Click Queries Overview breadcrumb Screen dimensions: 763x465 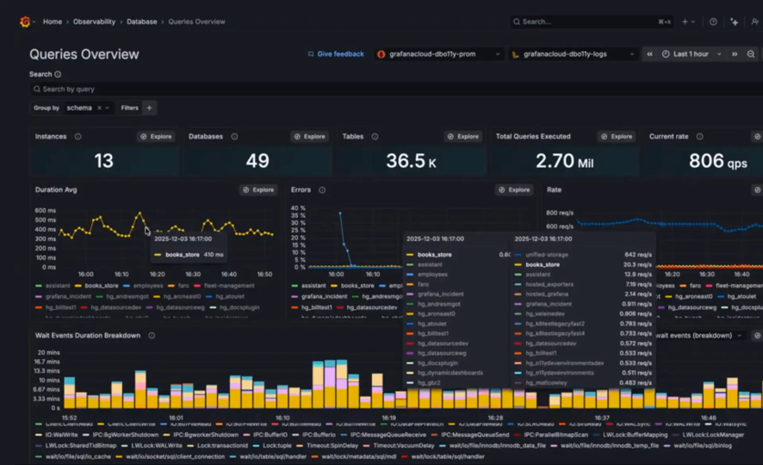(x=196, y=22)
